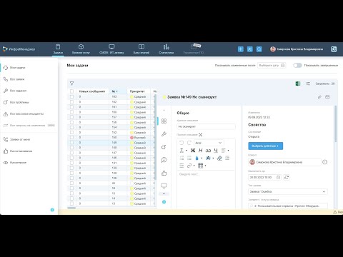The height and width of the screenshot is (257, 343).
Task: Open the CMDB / ИТ-активы top tab
Action: point(111,49)
